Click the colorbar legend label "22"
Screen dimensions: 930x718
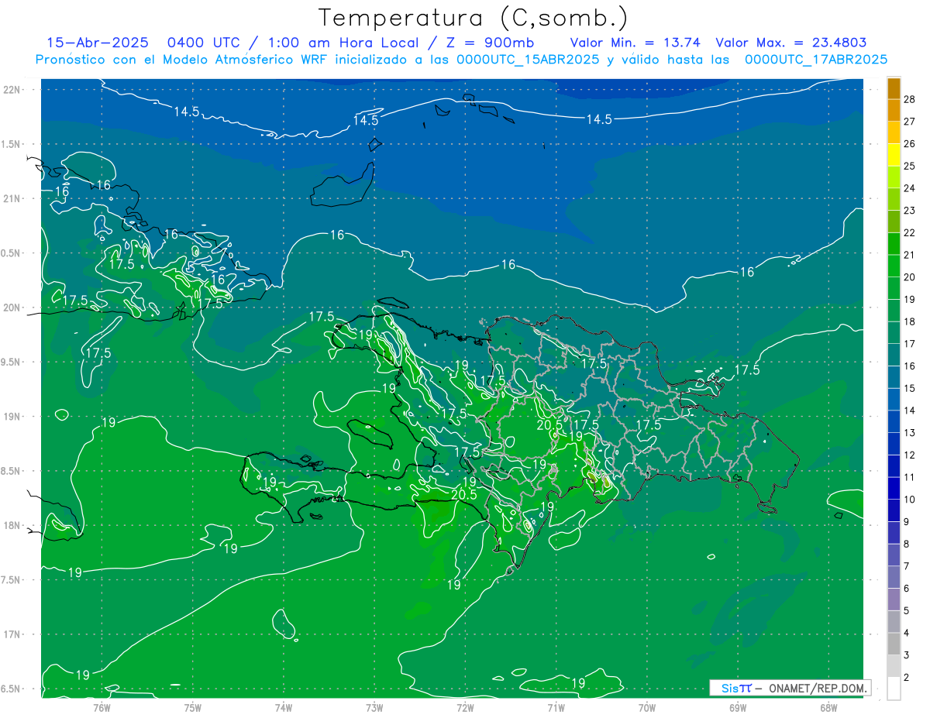point(910,232)
